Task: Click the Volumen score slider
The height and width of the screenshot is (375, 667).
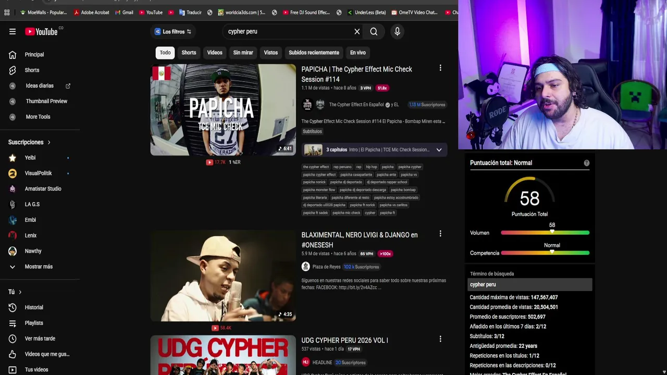Action: pos(545,233)
